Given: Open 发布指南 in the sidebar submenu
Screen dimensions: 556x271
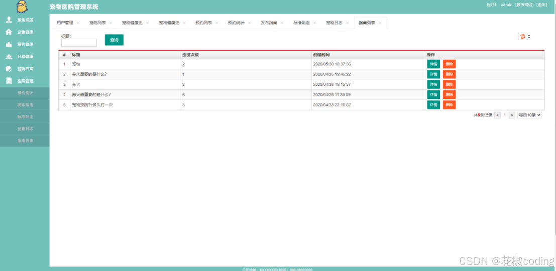Looking at the screenshot, I should 25,105.
